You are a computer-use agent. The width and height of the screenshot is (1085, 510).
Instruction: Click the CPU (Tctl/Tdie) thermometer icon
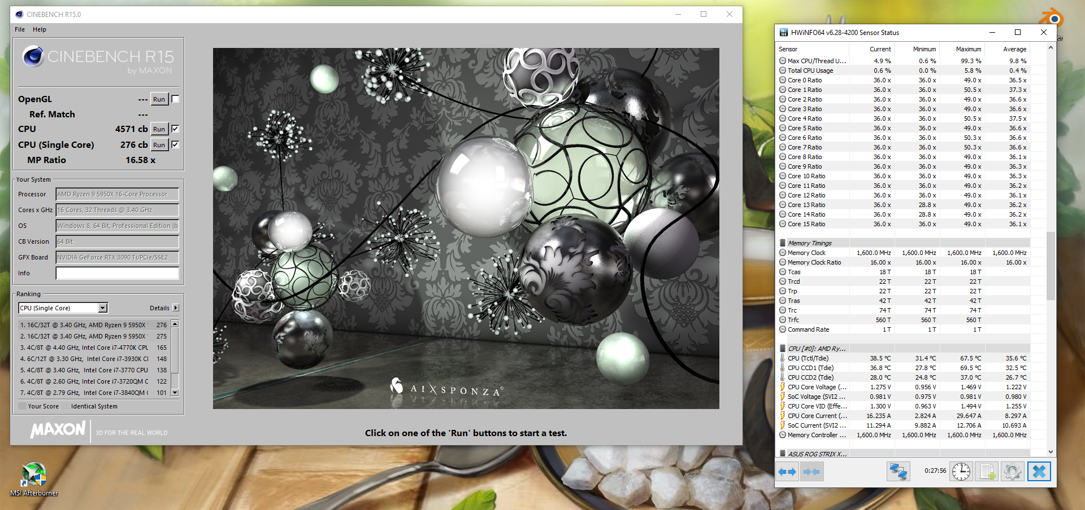(783, 358)
